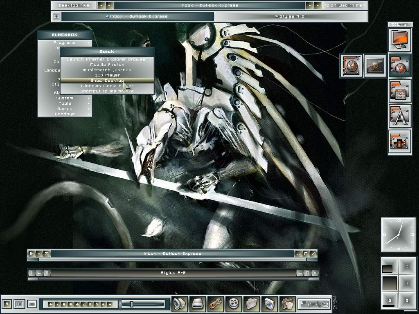Activate Styles A-G taskbar item
The height and width of the screenshot is (314, 419).
click(x=291, y=16)
